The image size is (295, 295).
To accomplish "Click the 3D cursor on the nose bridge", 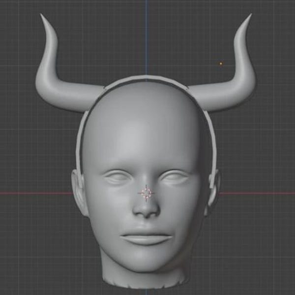I will tap(147, 193).
